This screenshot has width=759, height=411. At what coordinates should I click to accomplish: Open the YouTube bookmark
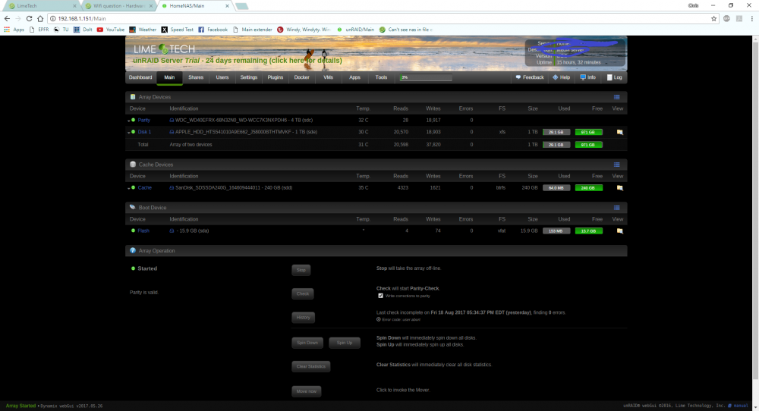(110, 30)
